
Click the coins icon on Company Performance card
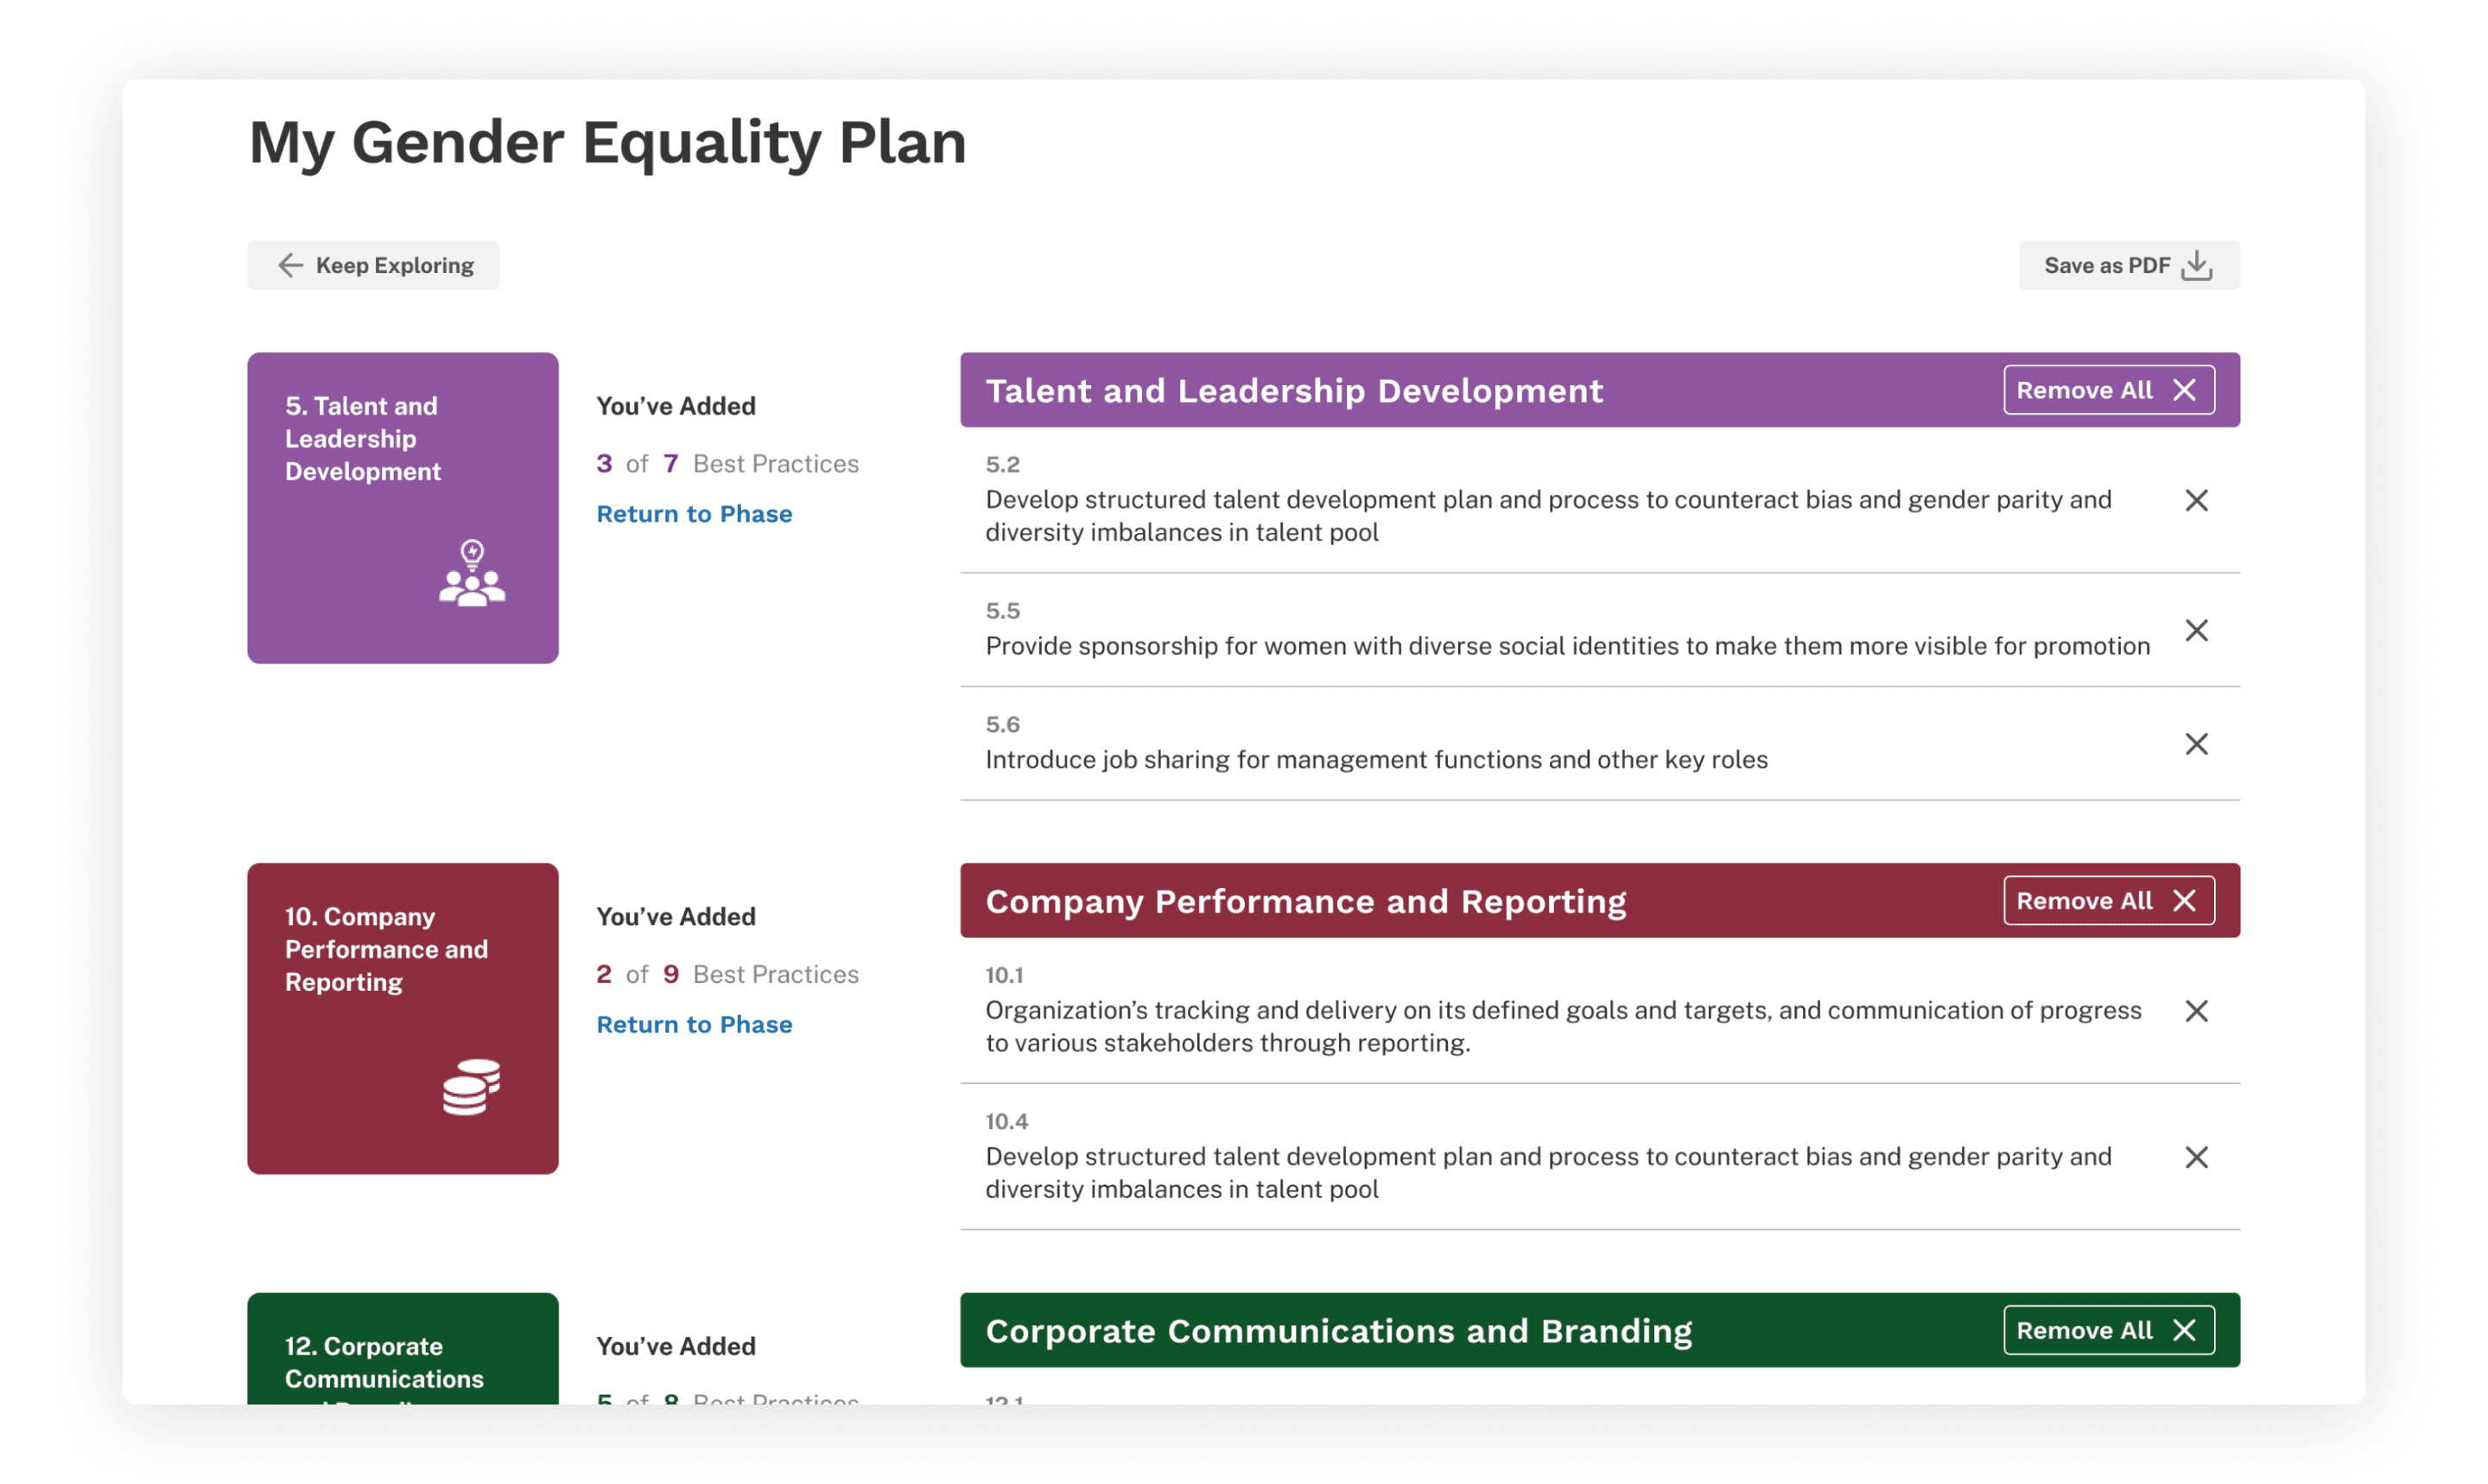[471, 1087]
